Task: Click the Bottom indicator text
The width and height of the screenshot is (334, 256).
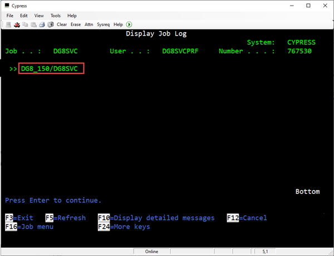Action: click(308, 192)
